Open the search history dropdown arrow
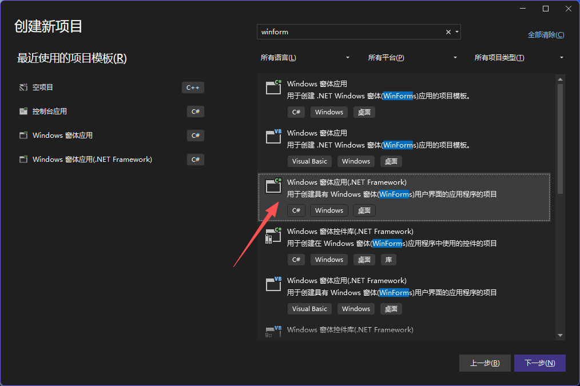The height and width of the screenshot is (386, 580). 457,32
